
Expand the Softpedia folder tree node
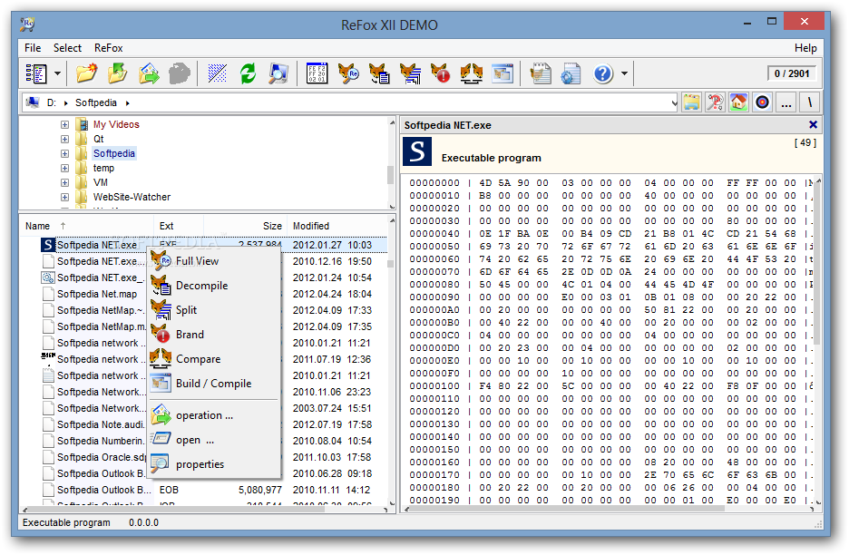(x=65, y=154)
